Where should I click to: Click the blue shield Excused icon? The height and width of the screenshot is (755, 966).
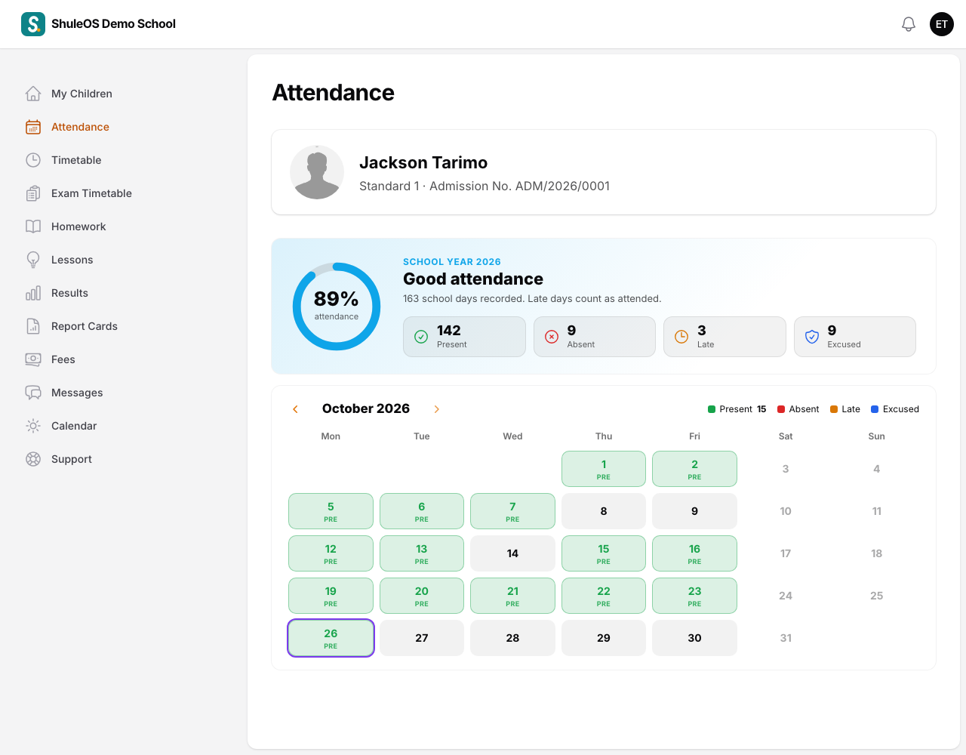[x=812, y=337]
